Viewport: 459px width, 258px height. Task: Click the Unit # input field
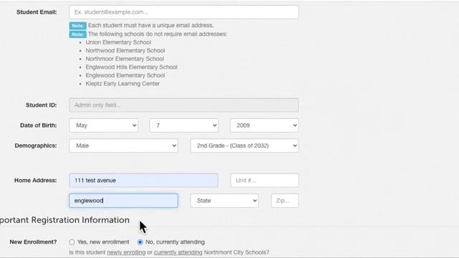(x=265, y=181)
